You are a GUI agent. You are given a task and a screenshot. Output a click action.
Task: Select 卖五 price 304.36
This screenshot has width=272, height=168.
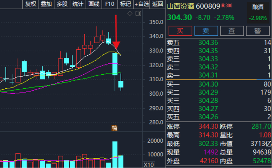click(208, 42)
